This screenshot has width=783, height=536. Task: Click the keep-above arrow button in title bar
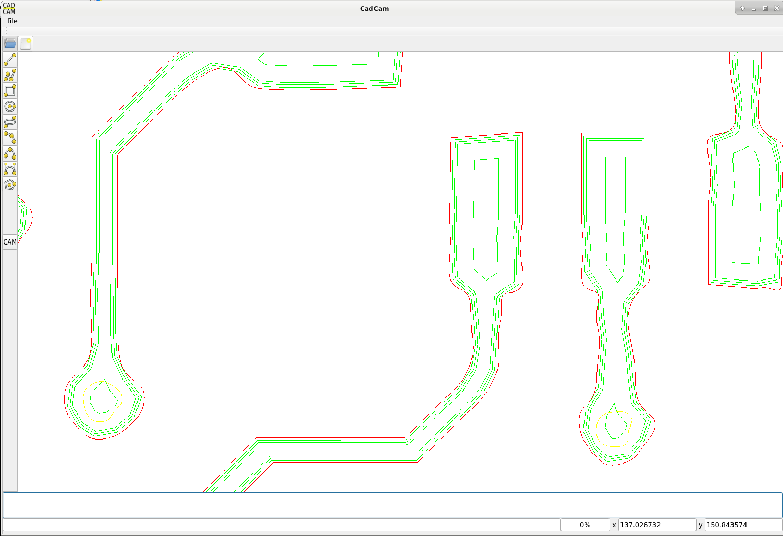coord(742,8)
